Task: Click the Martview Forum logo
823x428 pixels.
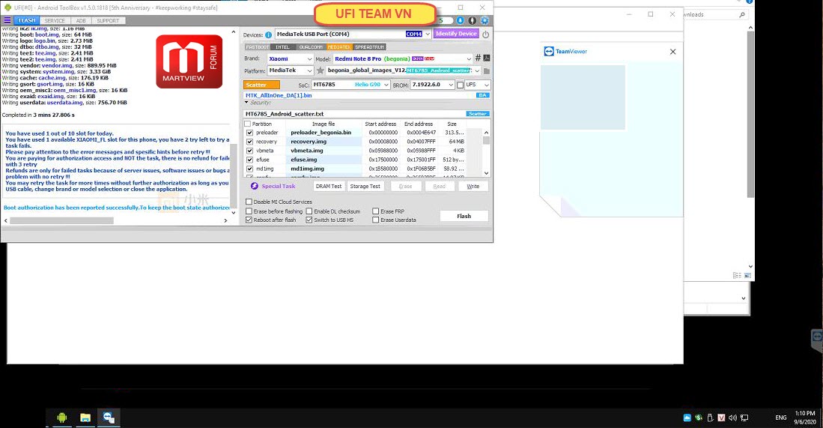Action: [x=189, y=61]
